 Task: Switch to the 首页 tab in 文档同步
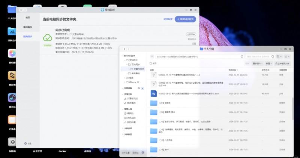[28, 18]
